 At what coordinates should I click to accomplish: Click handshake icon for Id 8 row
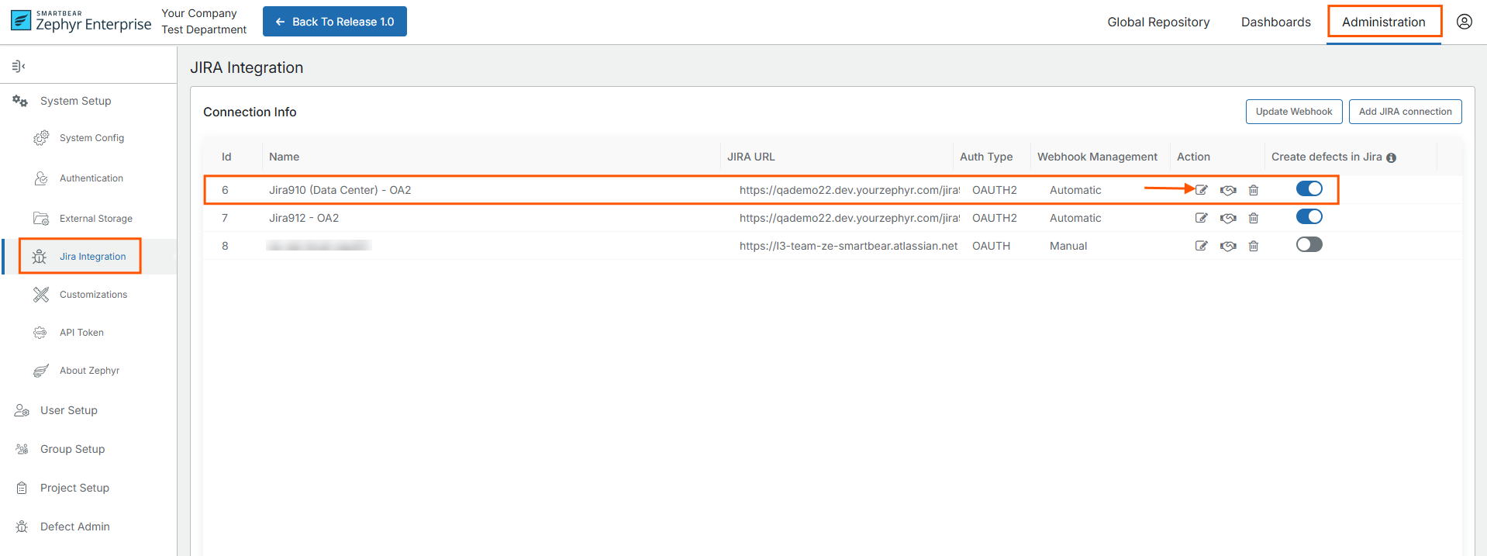click(x=1228, y=246)
